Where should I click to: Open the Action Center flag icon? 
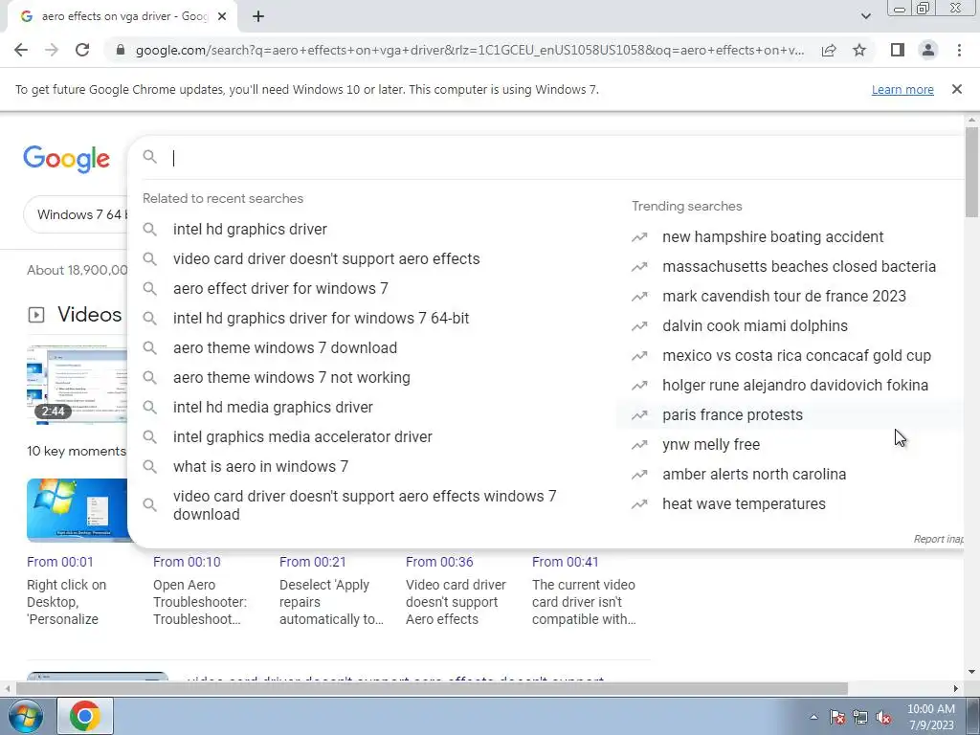(837, 717)
